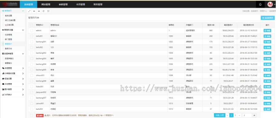Click the site logo in the top-left corner
This screenshot has width=276, height=118.
click(10, 4)
